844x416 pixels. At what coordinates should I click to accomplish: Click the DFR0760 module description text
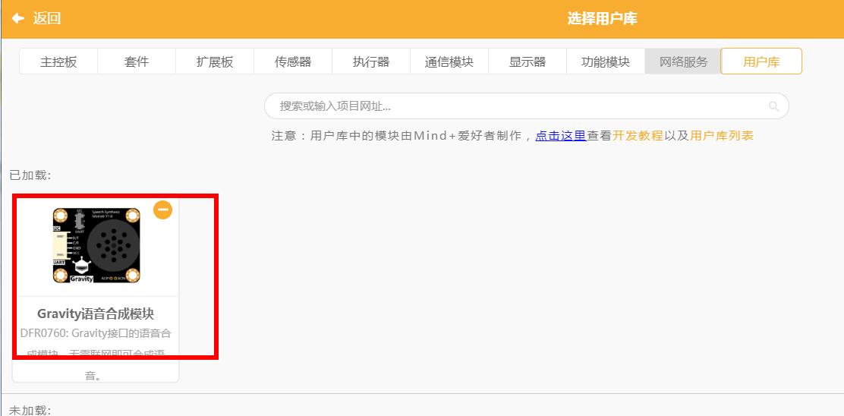pyautogui.click(x=96, y=354)
